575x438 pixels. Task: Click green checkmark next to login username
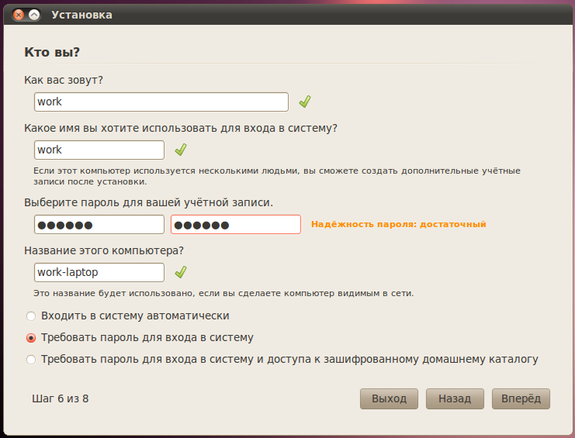[181, 150]
